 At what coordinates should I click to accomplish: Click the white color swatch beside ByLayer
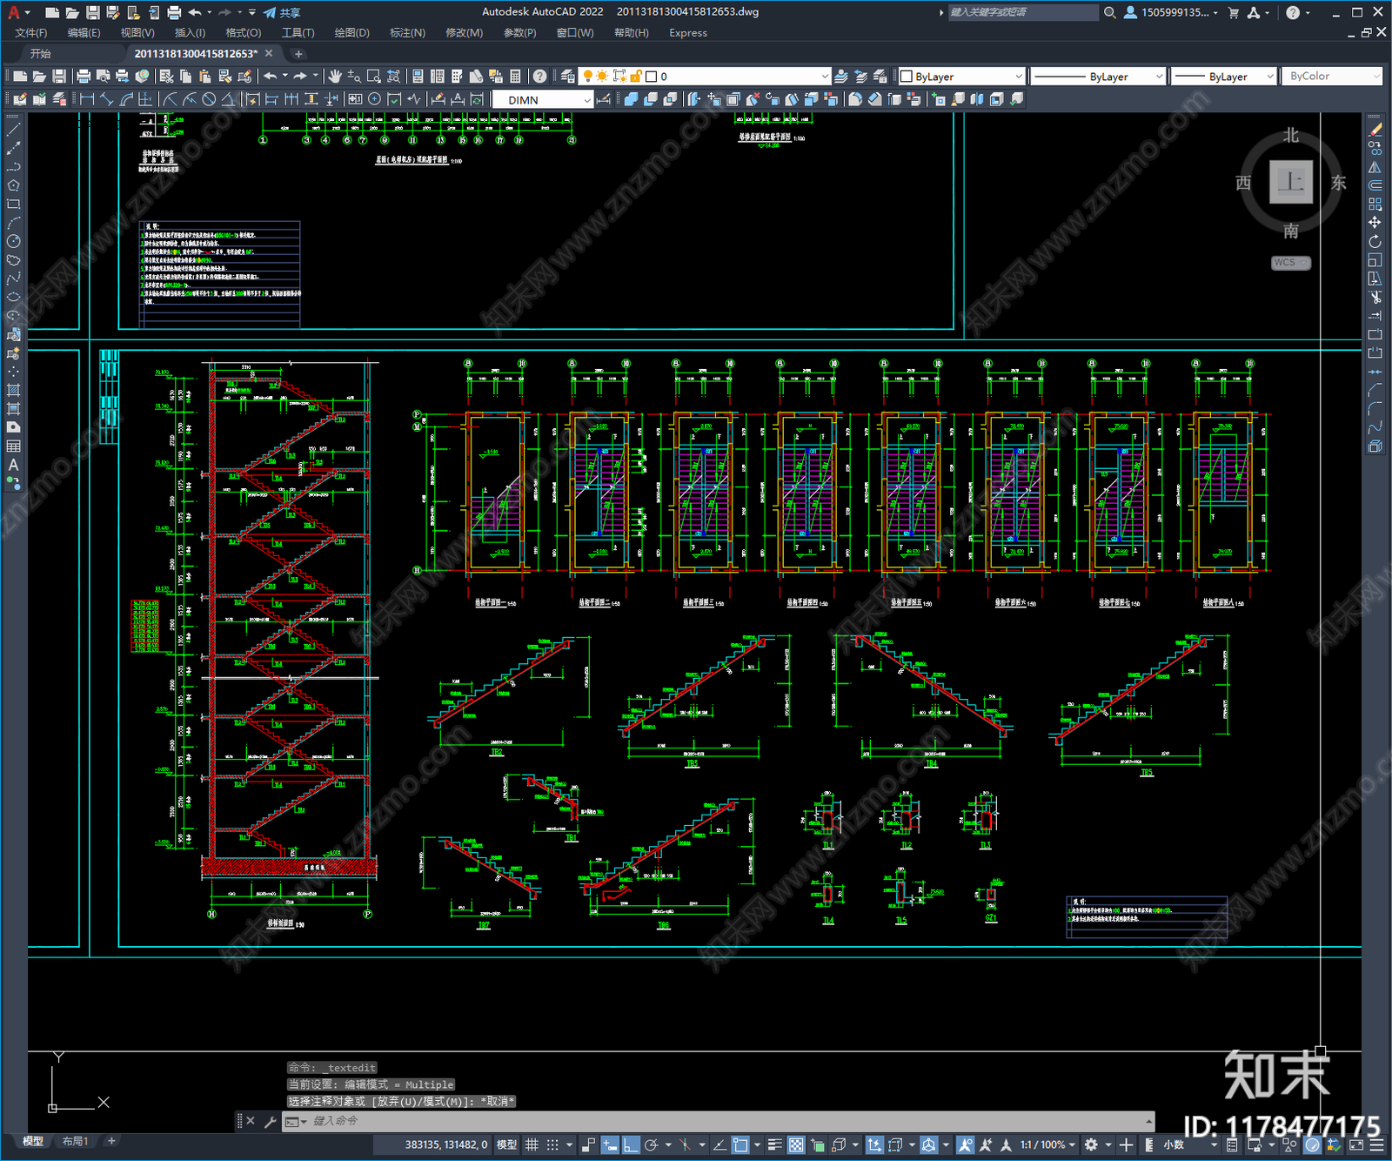pos(906,77)
